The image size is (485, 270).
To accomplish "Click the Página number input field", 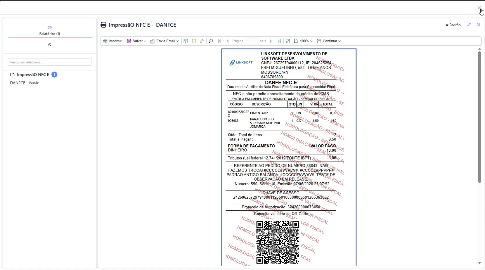I will coord(251,41).
